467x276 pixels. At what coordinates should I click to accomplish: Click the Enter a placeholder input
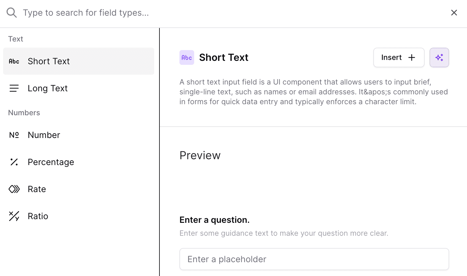314,259
